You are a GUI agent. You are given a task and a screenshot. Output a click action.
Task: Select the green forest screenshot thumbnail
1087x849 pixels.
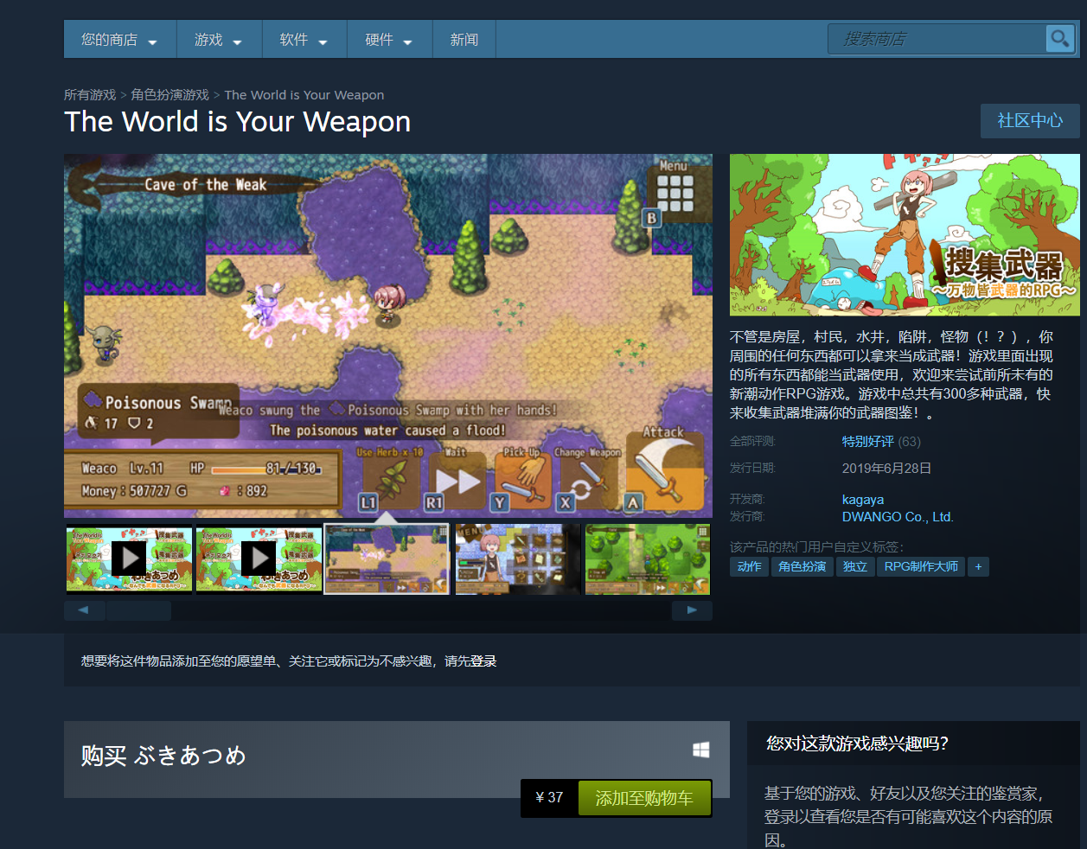pos(648,559)
